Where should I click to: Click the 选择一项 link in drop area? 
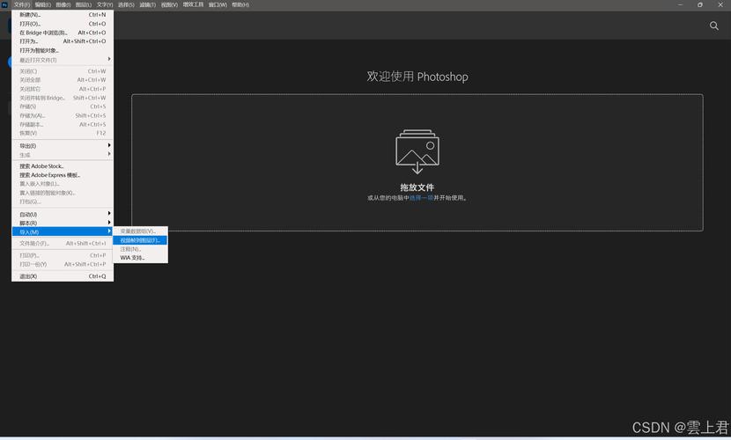422,198
